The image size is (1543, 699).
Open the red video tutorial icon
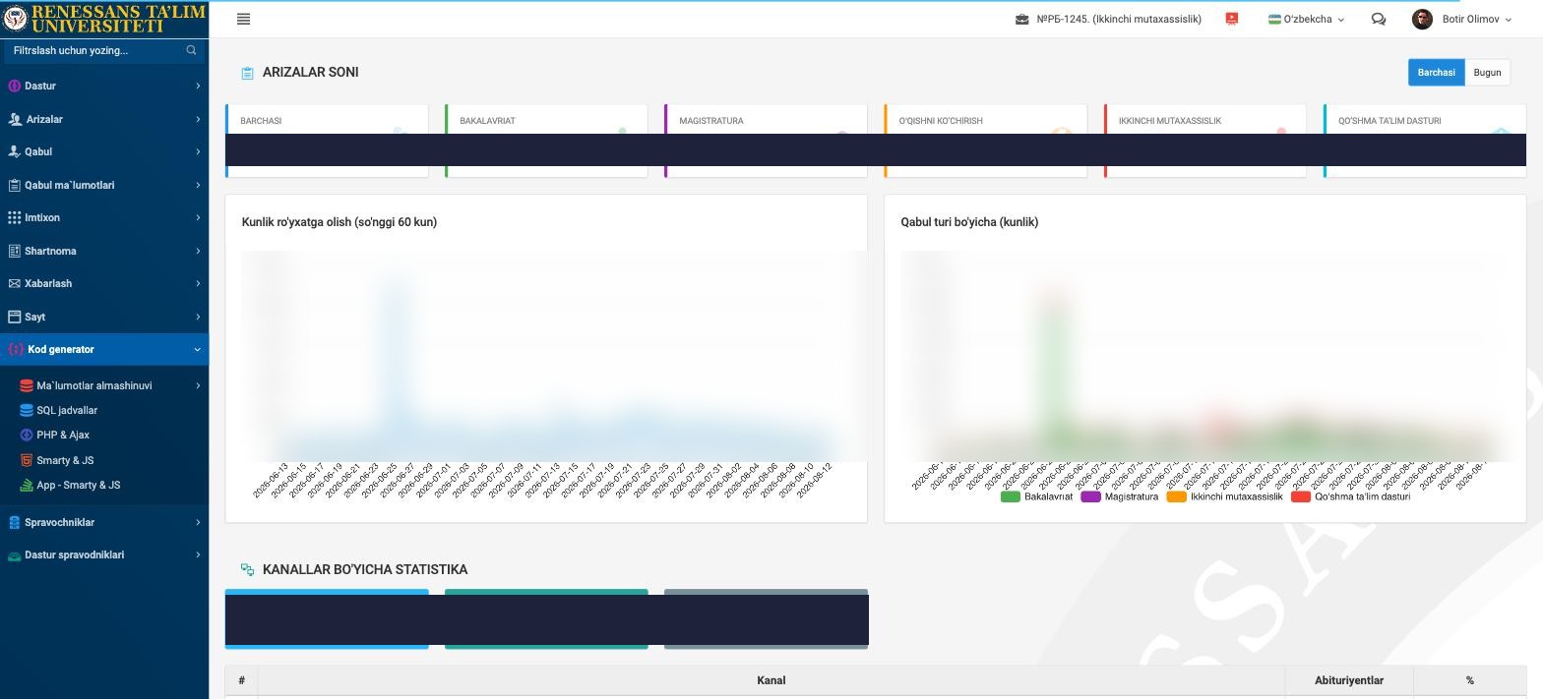[1231, 19]
